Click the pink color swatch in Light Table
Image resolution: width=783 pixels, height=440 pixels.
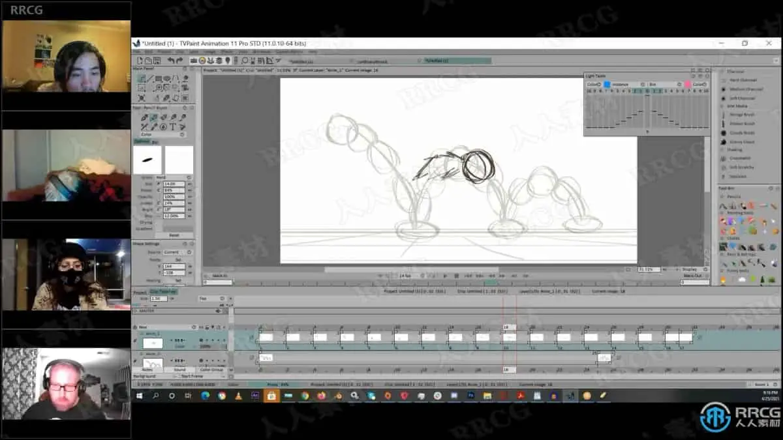(x=687, y=84)
